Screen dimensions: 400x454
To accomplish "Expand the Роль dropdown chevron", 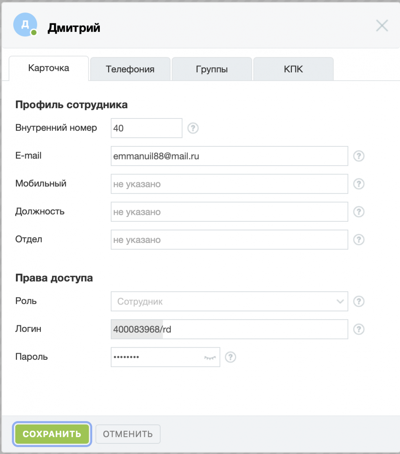I will point(340,302).
